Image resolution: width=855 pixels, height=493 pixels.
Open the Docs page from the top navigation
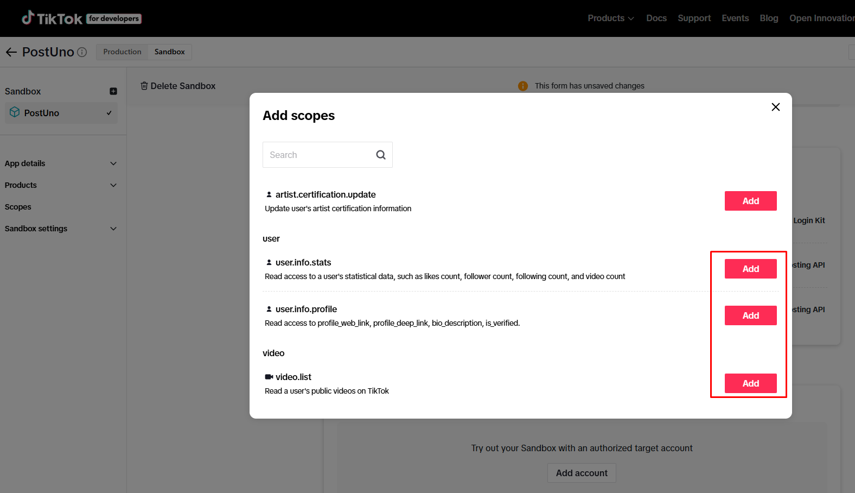point(656,18)
